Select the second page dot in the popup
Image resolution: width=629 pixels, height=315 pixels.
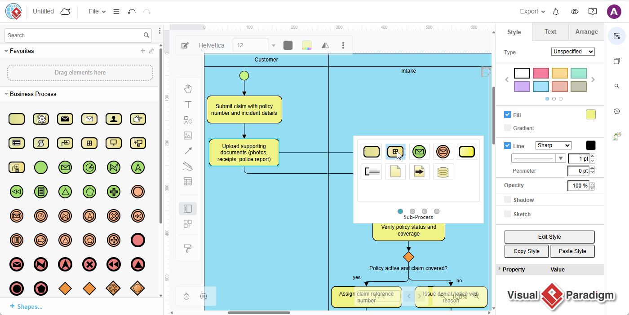(412, 211)
